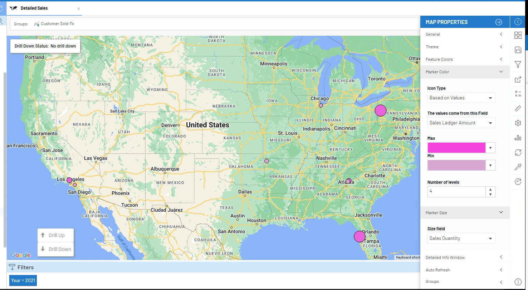Open the Settings gear in right sidebar

coord(518,123)
